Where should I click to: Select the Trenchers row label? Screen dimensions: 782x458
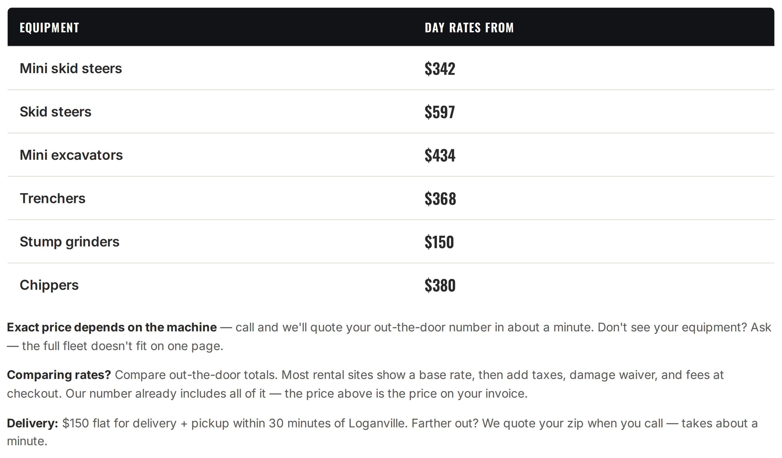point(52,198)
